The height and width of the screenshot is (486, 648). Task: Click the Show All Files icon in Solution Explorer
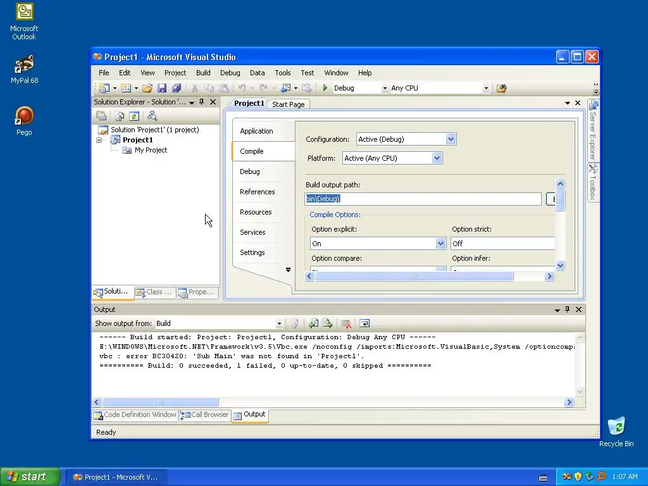coord(120,116)
